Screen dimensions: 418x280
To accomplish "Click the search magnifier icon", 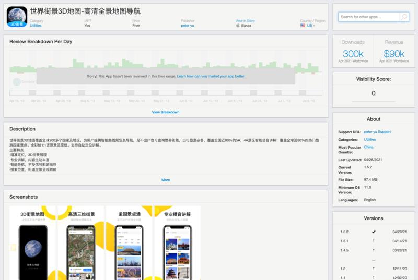I will [x=403, y=17].
